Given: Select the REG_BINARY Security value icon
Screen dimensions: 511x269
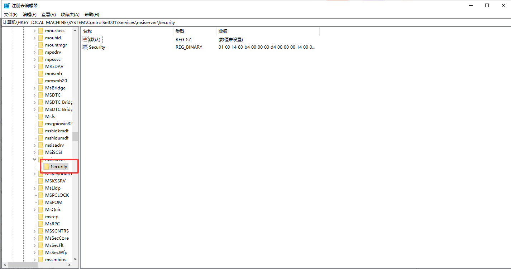Looking at the screenshot, I should (x=85, y=47).
